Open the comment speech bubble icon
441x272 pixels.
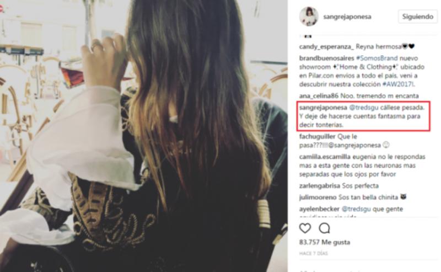coord(324,228)
